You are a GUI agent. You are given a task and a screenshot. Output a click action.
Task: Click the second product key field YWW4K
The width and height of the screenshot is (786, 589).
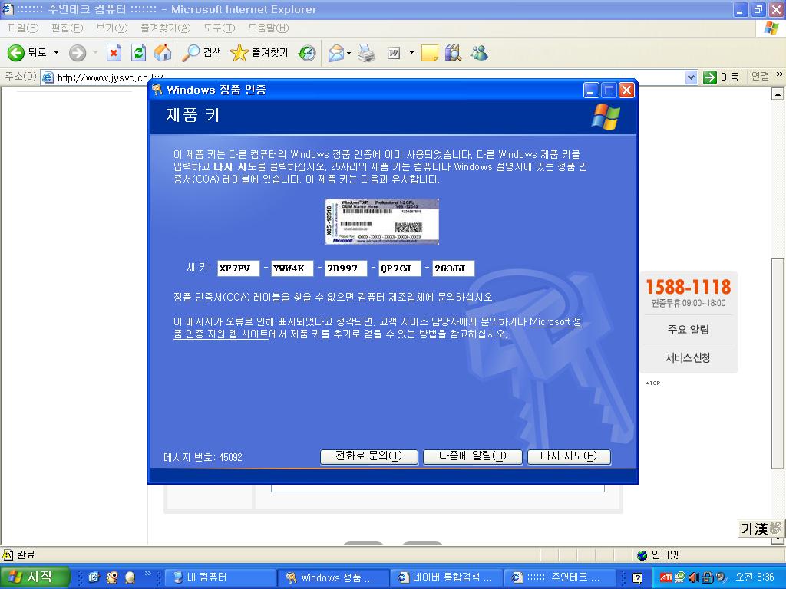292,268
